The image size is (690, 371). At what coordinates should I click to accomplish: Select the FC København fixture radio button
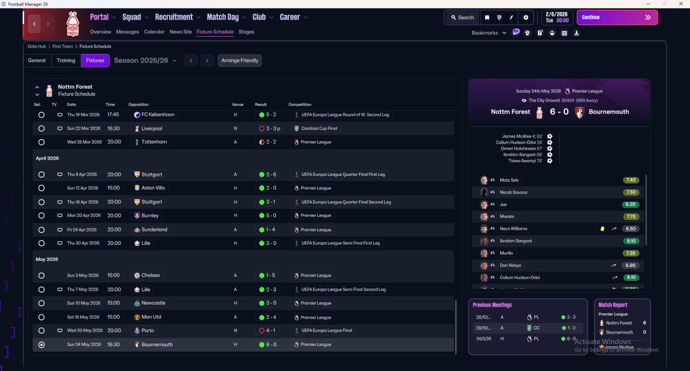[x=42, y=115]
